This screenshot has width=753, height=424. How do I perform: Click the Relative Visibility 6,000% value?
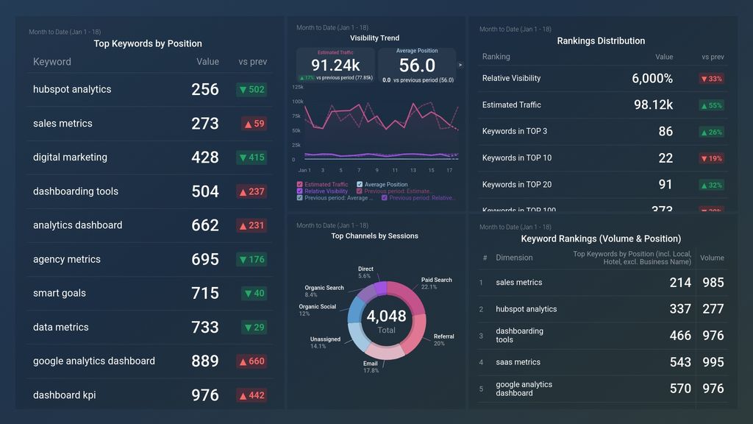(652, 78)
